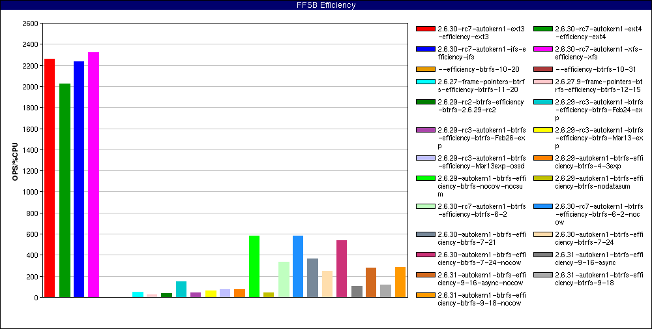This screenshot has height=329, width=652.
Task: Click the 1000 y-axis value
Action: (x=31, y=192)
